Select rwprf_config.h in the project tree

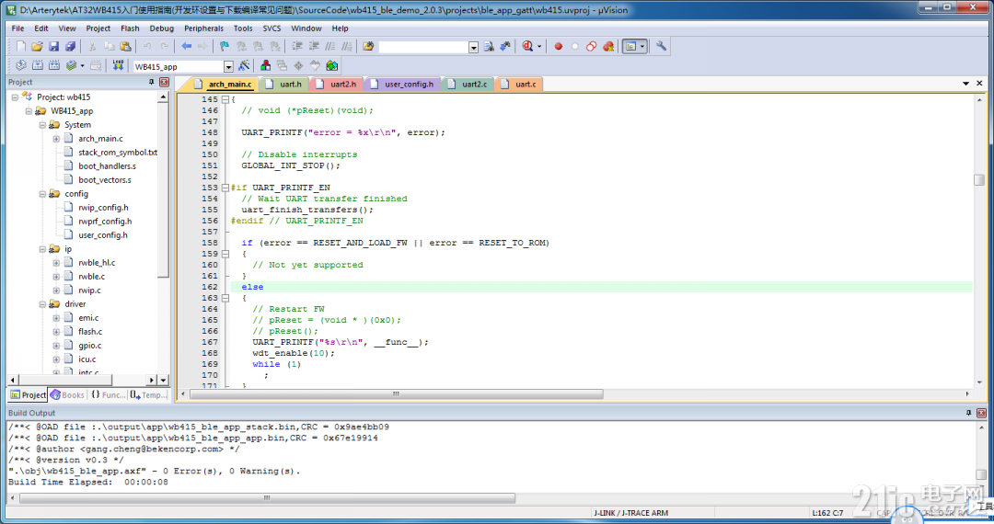(x=105, y=222)
